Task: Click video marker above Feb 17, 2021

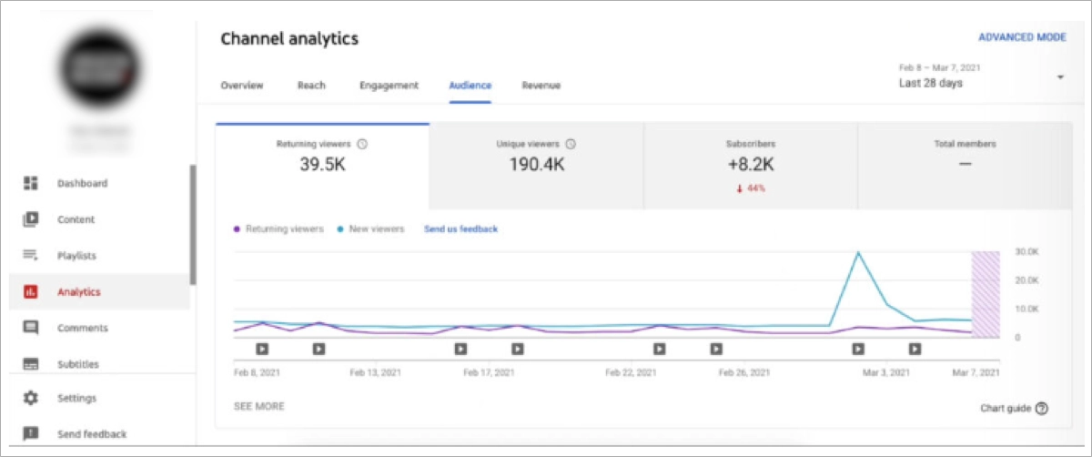Action: pyautogui.click(x=461, y=348)
